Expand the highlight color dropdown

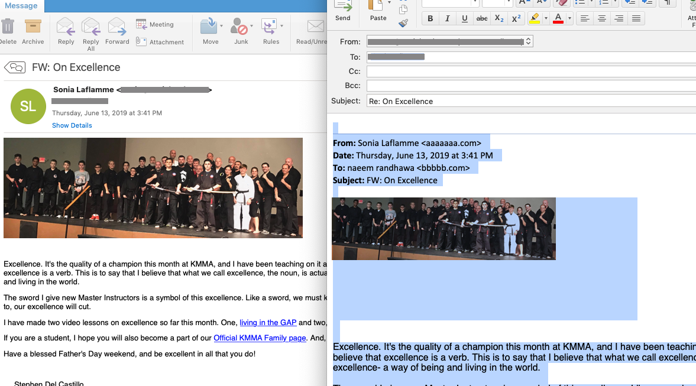[x=546, y=19]
